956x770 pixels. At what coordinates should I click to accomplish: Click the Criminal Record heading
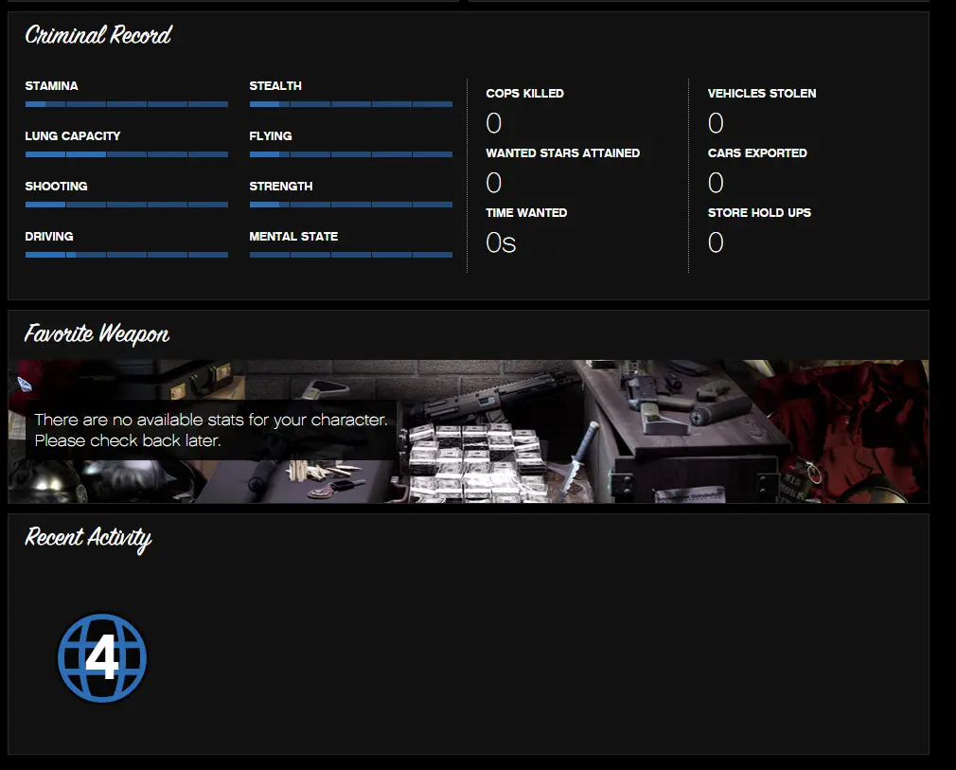click(x=98, y=35)
